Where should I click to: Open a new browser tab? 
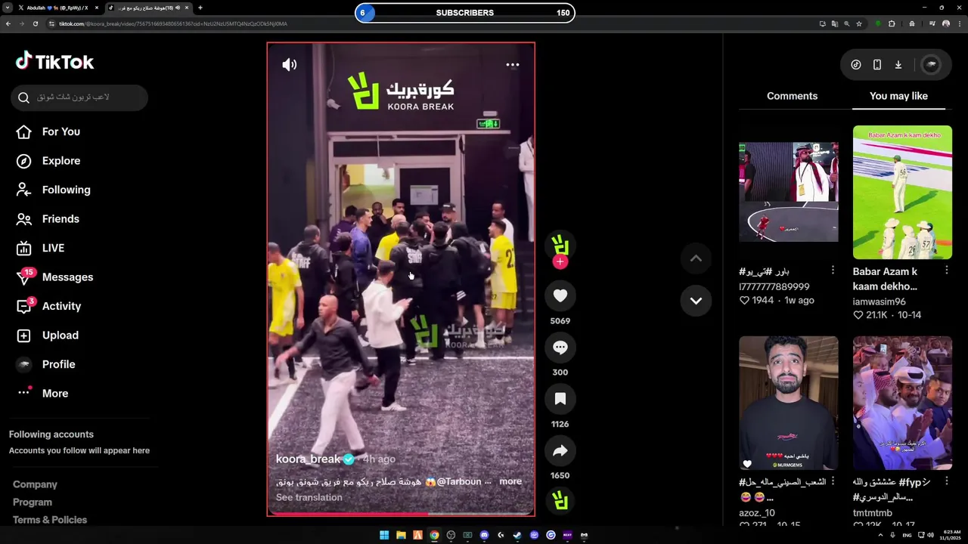[200, 8]
